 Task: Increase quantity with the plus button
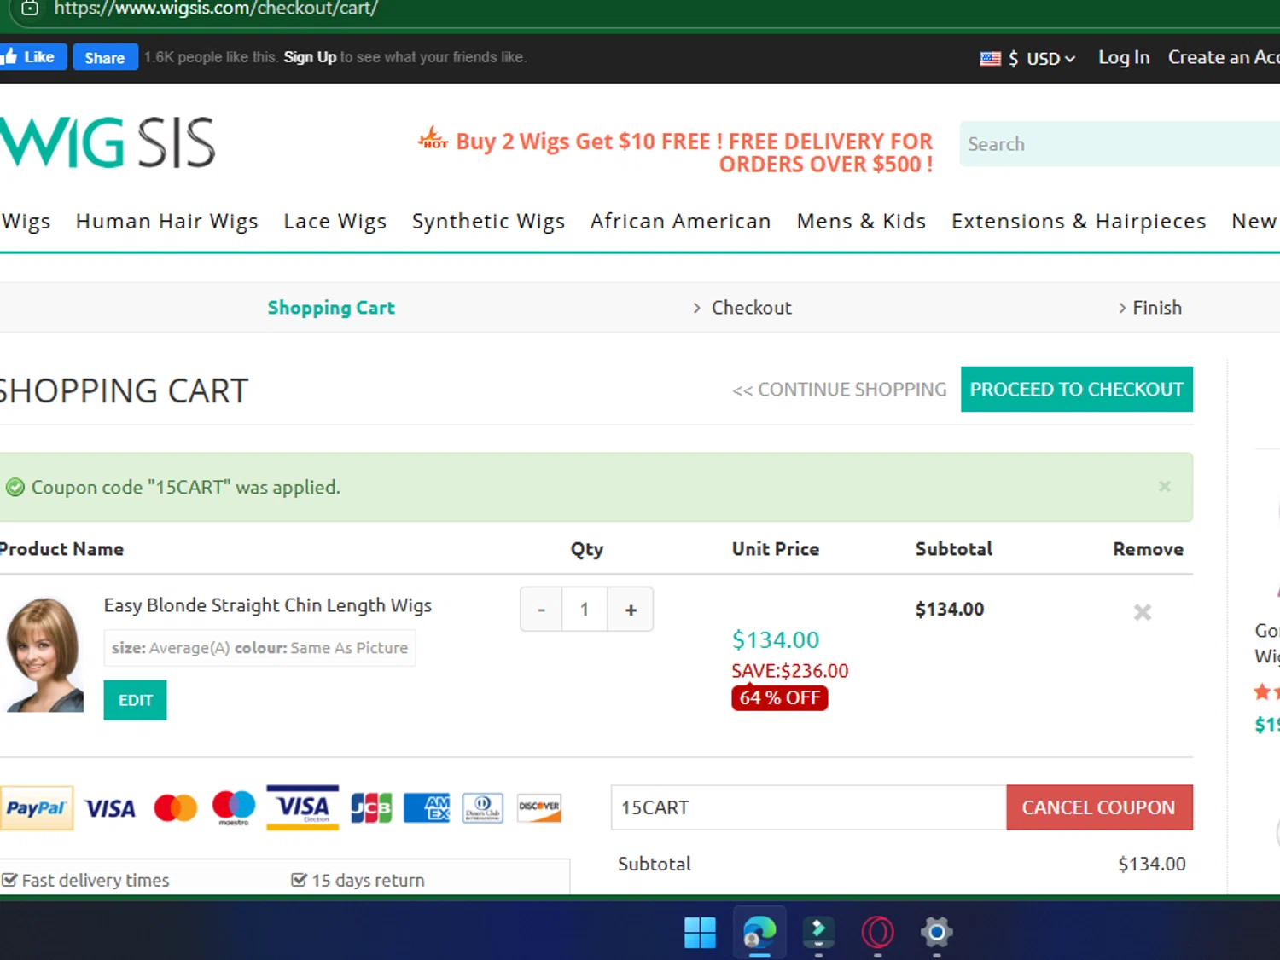(x=631, y=610)
